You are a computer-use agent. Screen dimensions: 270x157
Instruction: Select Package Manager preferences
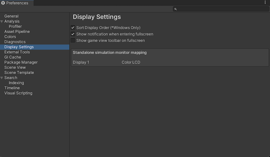(21, 62)
